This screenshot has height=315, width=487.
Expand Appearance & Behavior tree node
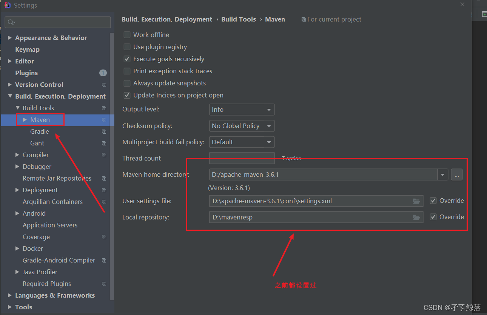[10, 38]
